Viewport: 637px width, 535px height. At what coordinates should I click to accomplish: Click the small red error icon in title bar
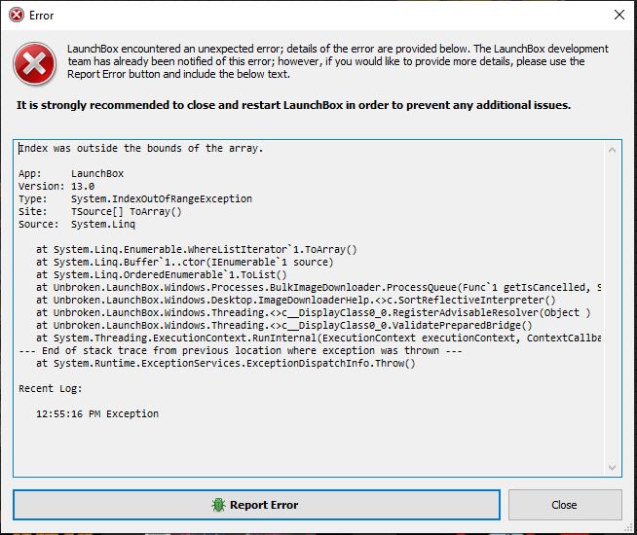click(x=17, y=15)
